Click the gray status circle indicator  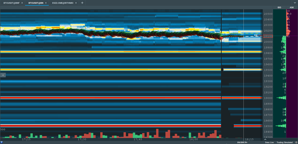[296, 142]
